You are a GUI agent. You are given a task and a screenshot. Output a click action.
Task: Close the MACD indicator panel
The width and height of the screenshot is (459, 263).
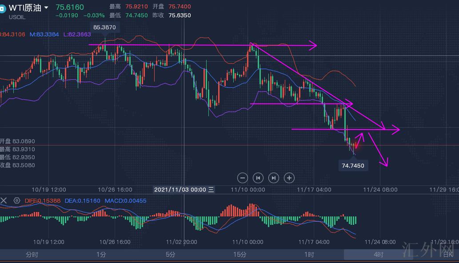click(x=4, y=200)
